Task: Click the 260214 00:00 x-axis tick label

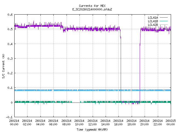Action: (x=14, y=122)
